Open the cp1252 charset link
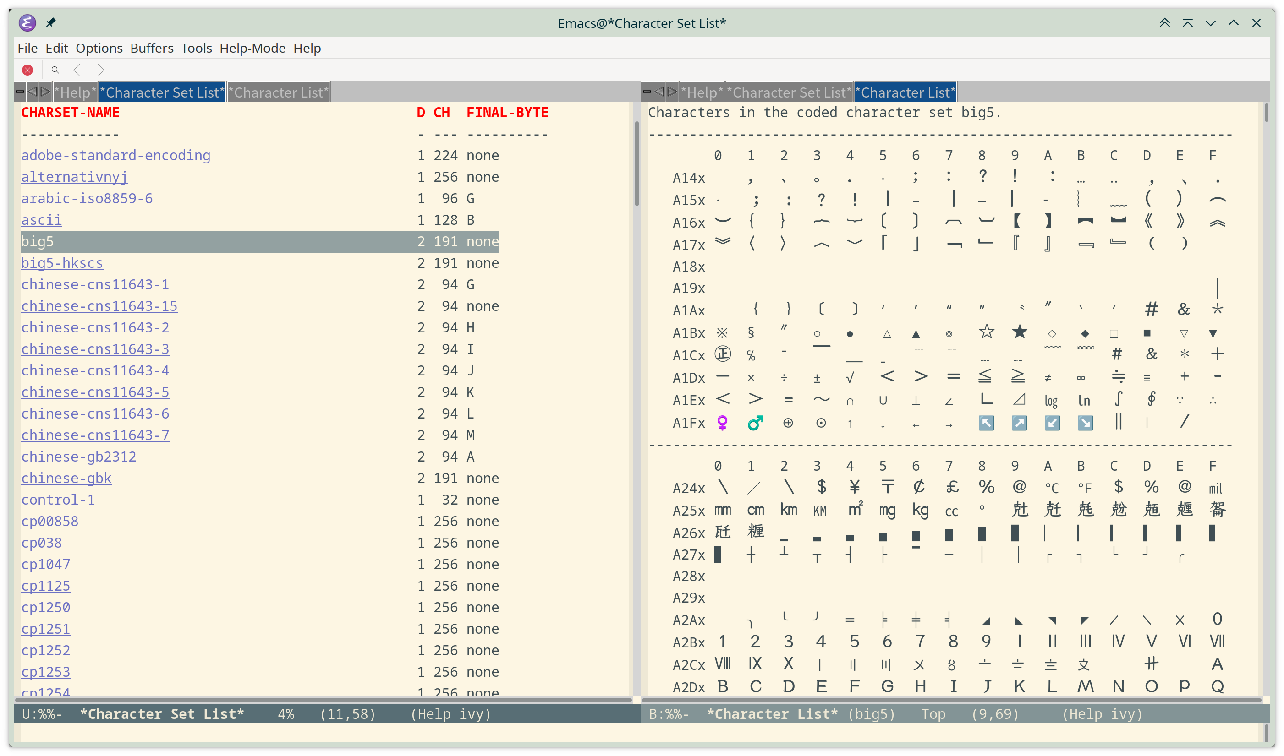The image size is (1284, 756). 45,650
